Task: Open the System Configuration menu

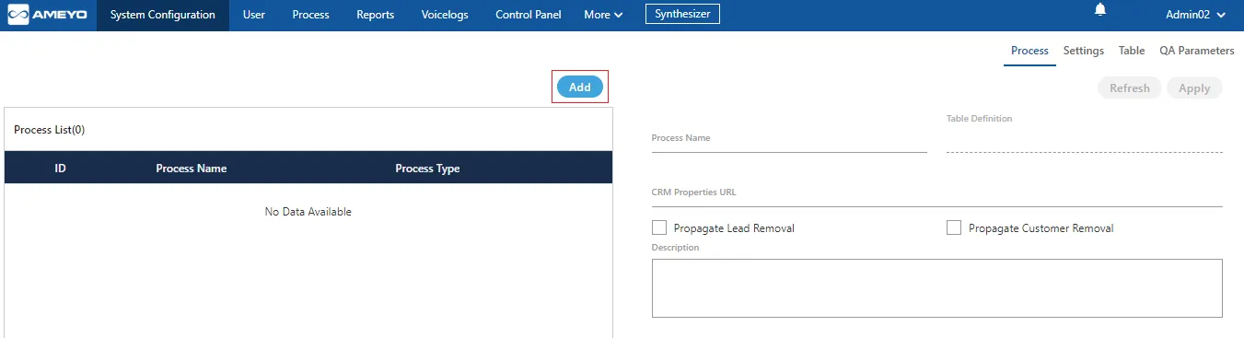Action: 163,15
